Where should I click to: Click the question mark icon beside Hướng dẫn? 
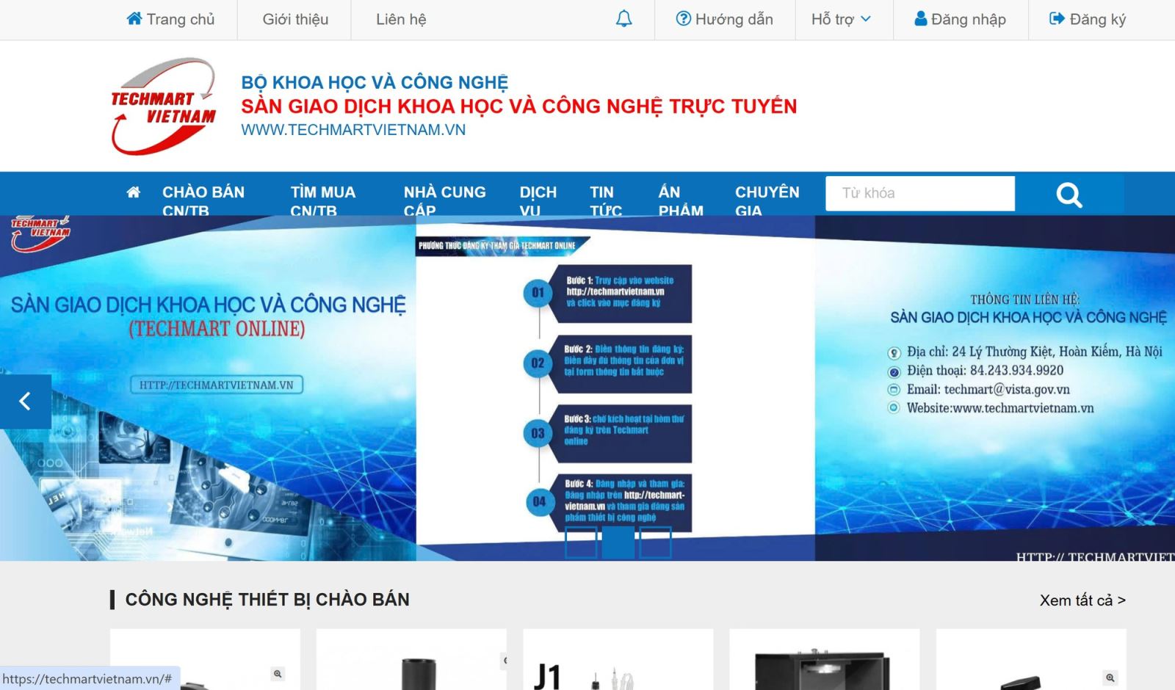click(x=683, y=19)
